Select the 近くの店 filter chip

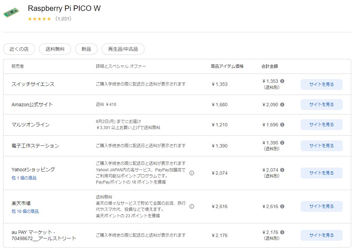pyautogui.click(x=19, y=49)
